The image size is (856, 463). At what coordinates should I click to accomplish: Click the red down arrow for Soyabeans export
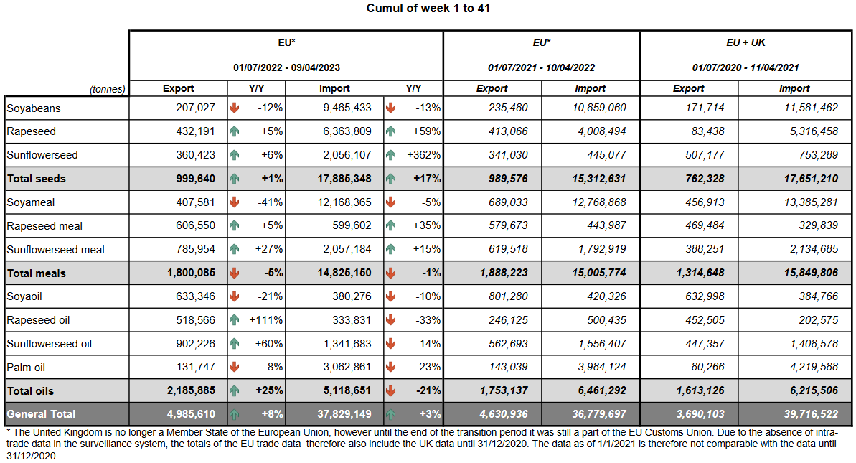click(x=234, y=108)
